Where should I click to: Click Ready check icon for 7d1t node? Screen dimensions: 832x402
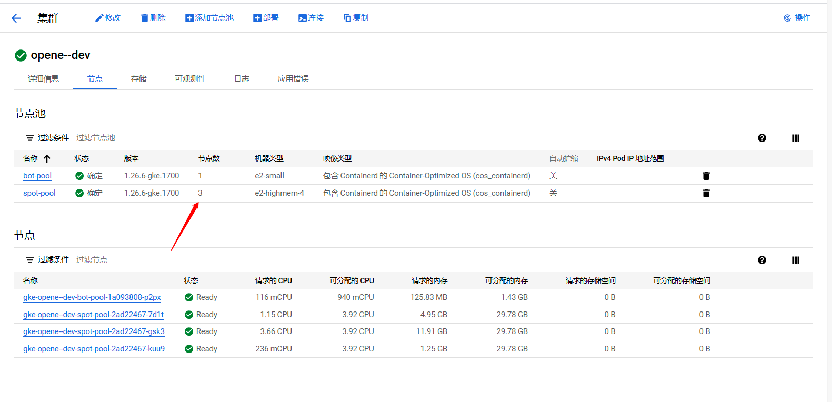click(x=189, y=315)
